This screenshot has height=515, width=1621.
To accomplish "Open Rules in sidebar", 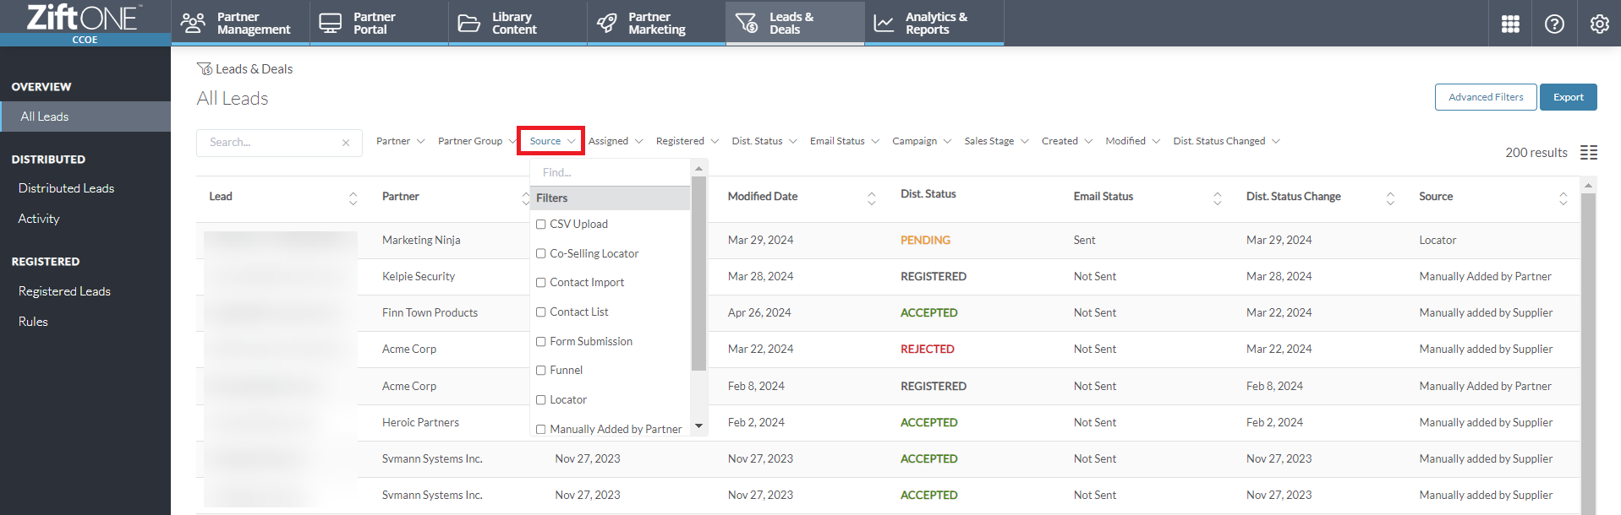I will (x=33, y=322).
